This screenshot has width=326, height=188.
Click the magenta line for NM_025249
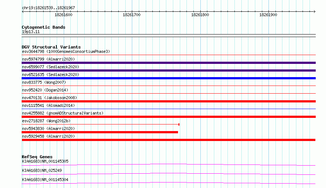(168, 174)
